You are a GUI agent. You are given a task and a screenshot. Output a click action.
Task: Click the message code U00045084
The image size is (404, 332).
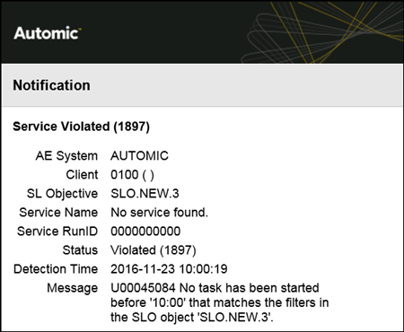pyautogui.click(x=143, y=288)
